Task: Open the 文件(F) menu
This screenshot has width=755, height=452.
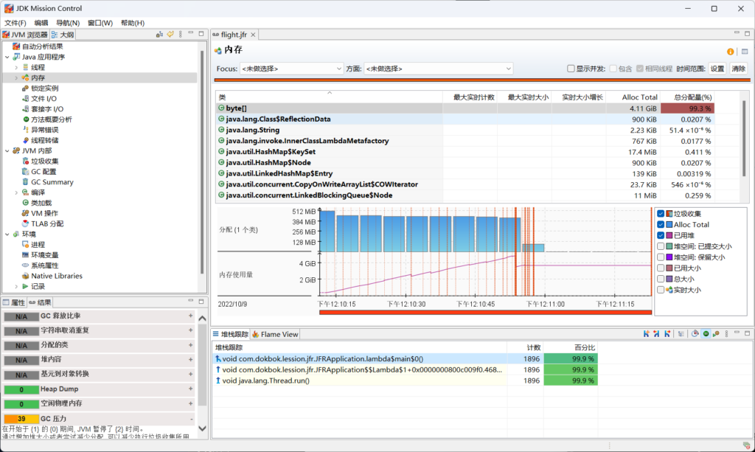Action: coord(15,23)
